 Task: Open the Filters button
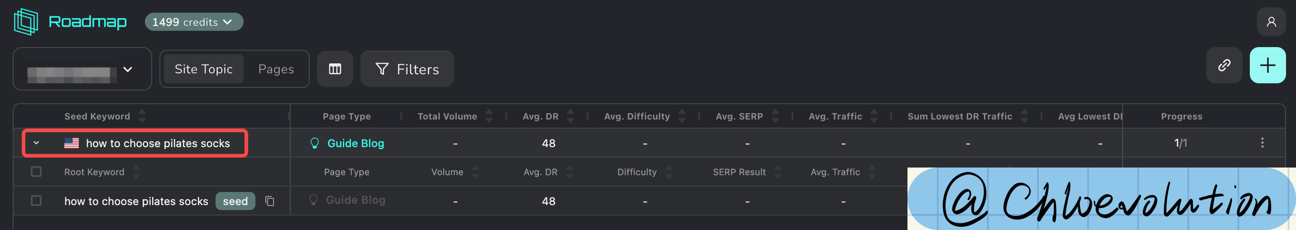pos(407,69)
